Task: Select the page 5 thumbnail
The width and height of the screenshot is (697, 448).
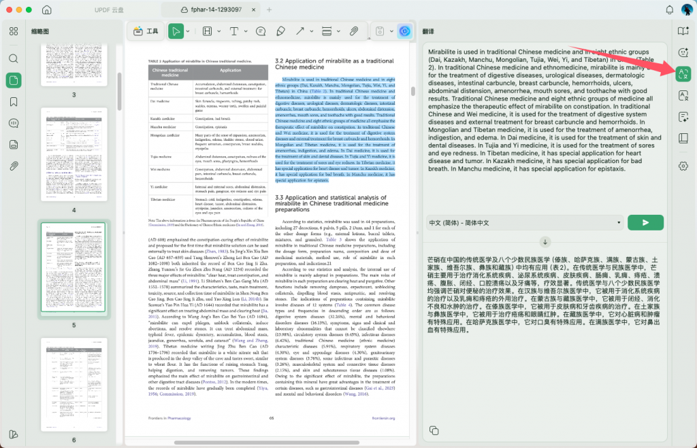Action: click(x=74, y=267)
